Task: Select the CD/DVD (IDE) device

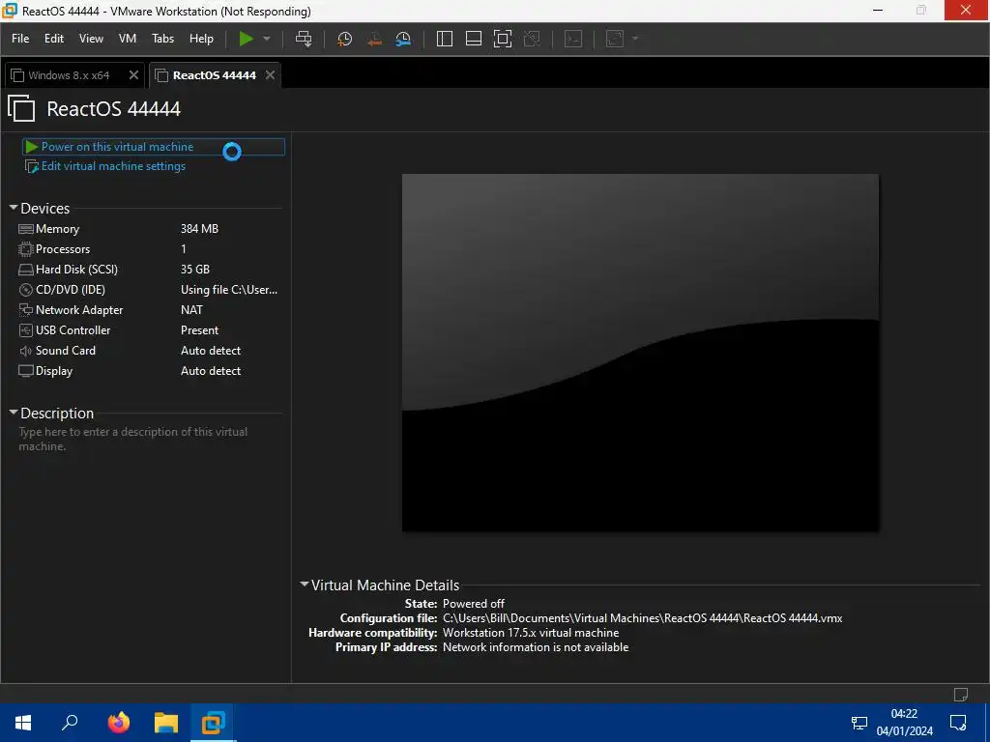Action: point(148,290)
